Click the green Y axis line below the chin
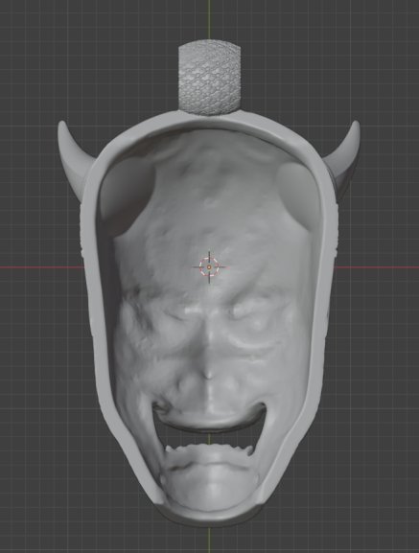The width and height of the screenshot is (419, 553). point(209,540)
